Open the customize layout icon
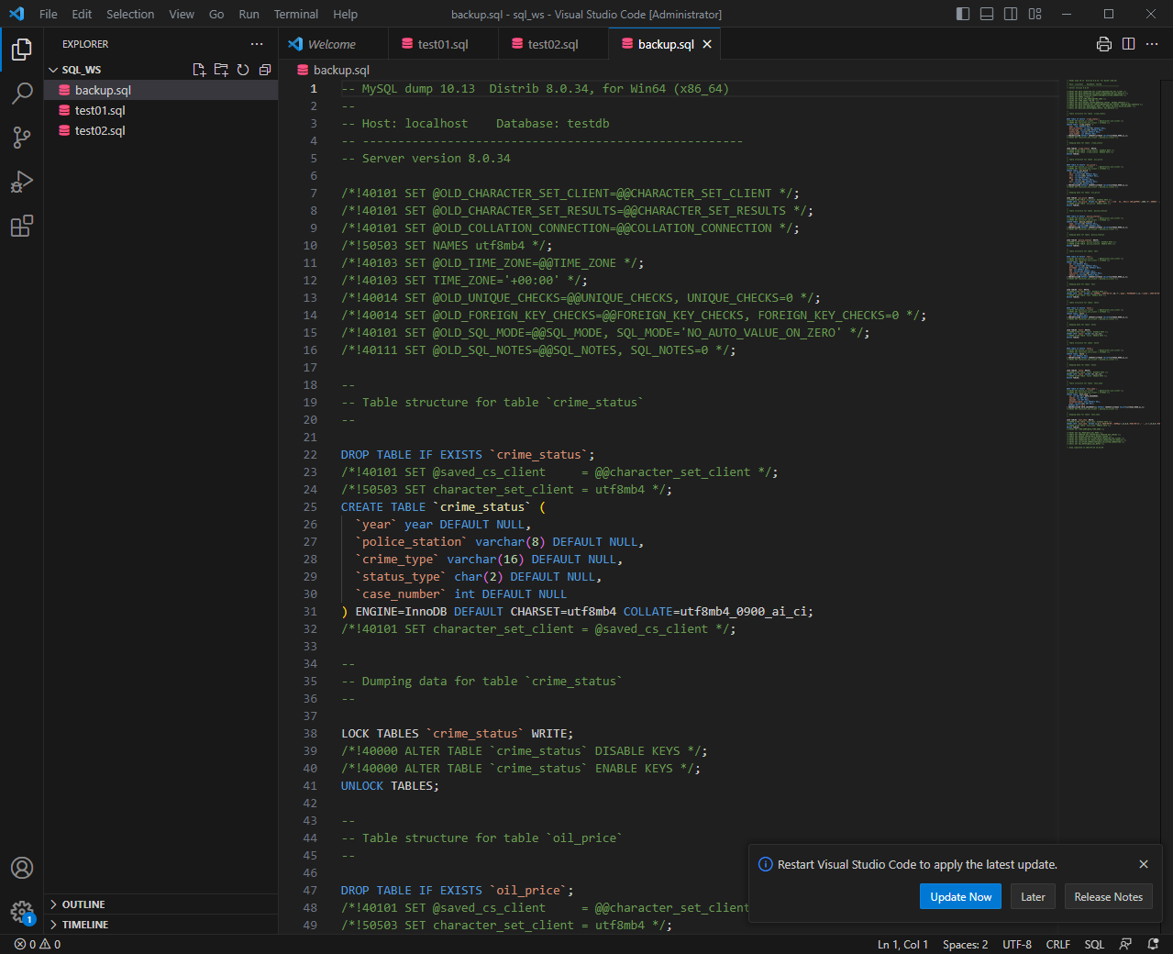Screen dimensions: 1173x954 tap(1035, 14)
